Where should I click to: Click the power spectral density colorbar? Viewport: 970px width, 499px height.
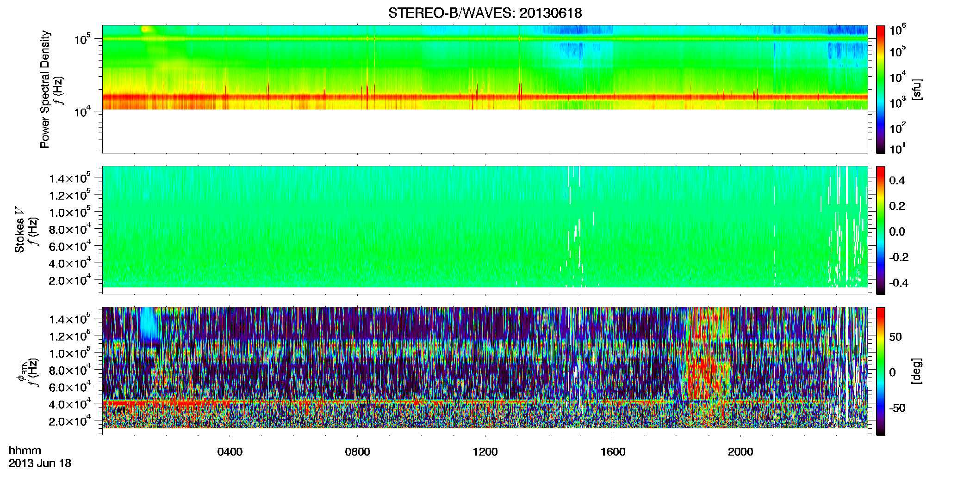pyautogui.click(x=881, y=89)
